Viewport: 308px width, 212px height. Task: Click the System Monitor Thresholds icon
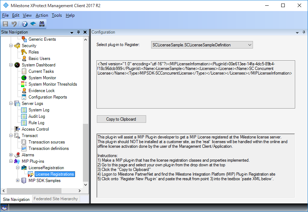[24, 84]
